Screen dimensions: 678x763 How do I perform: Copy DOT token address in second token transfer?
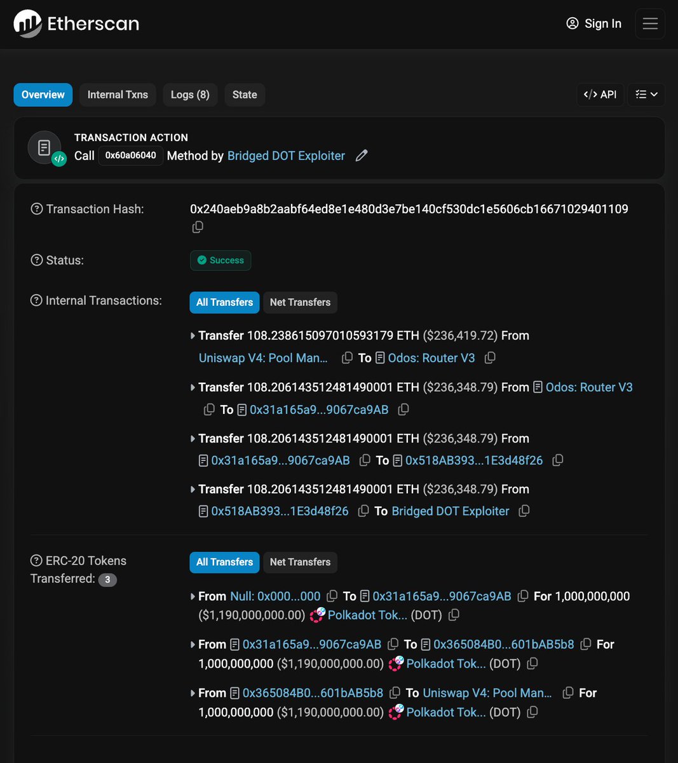[x=532, y=664]
